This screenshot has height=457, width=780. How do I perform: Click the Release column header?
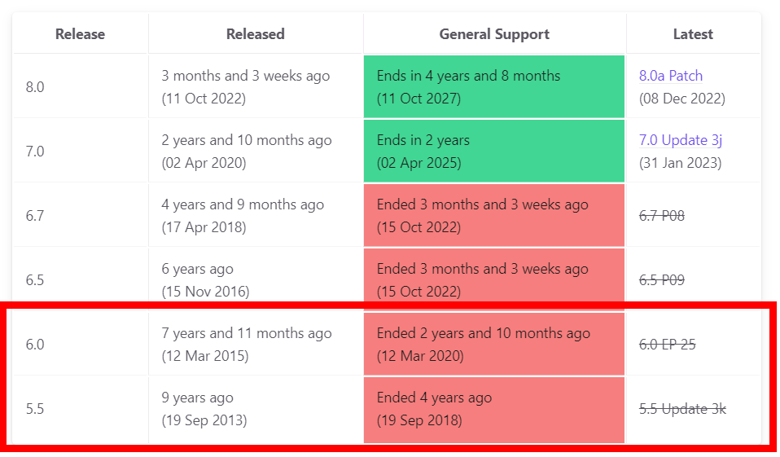click(x=80, y=34)
